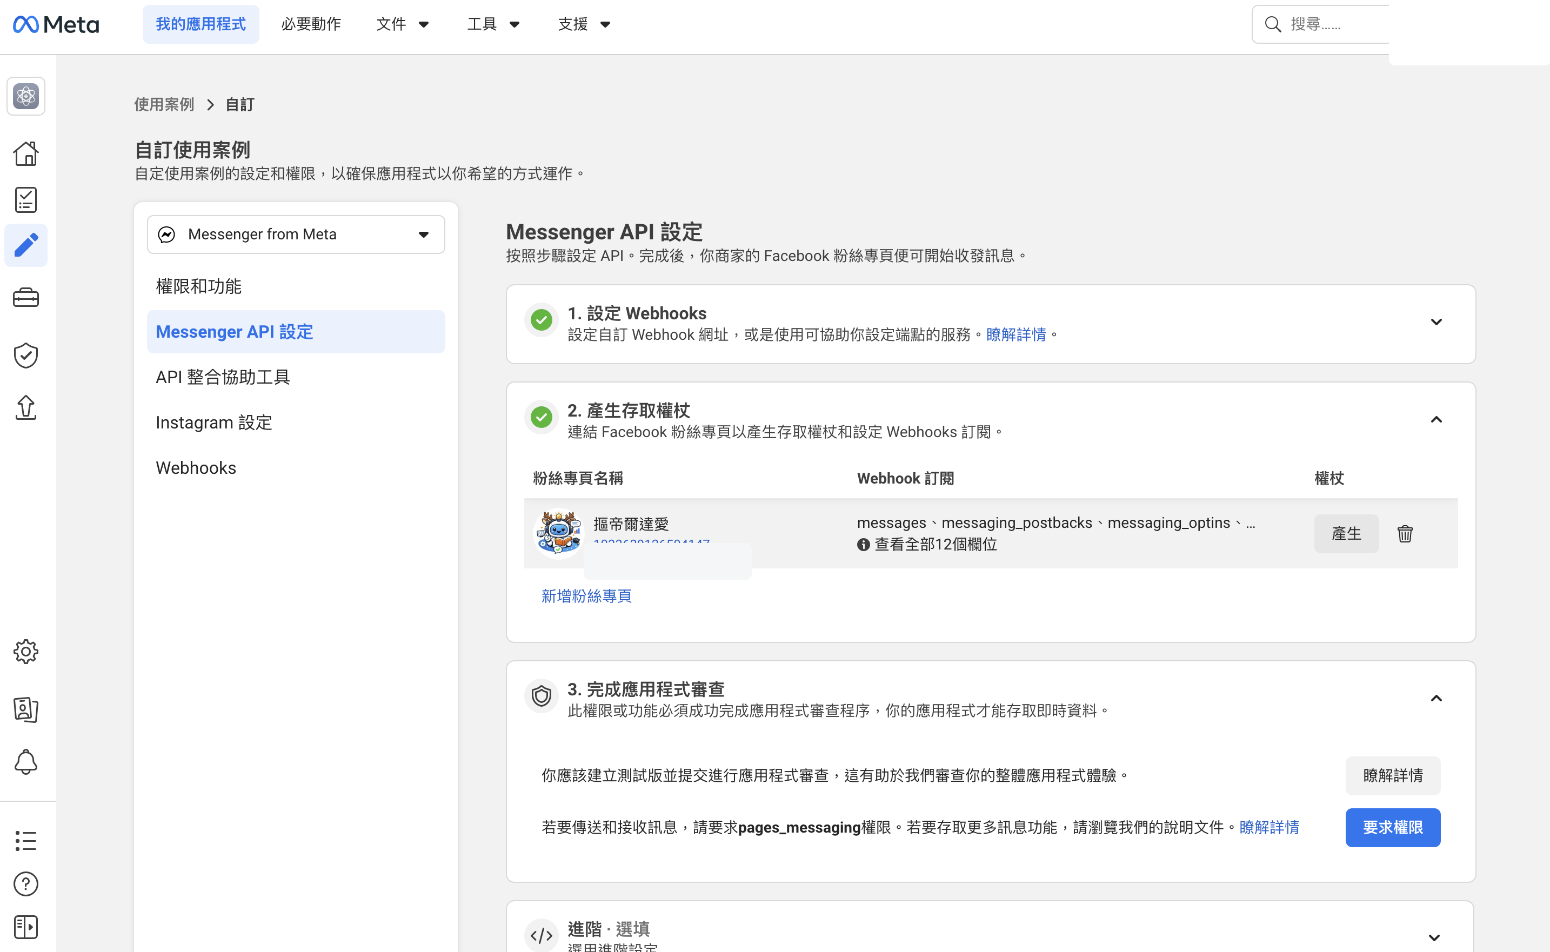Screen dimensions: 1550x952
Task: Open the 文件 dropdown menu
Action: (403, 24)
